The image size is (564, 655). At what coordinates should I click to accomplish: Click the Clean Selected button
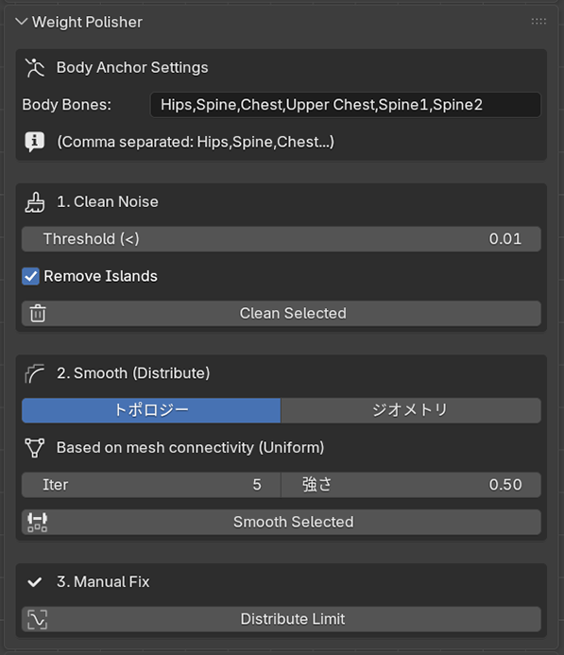(x=282, y=313)
